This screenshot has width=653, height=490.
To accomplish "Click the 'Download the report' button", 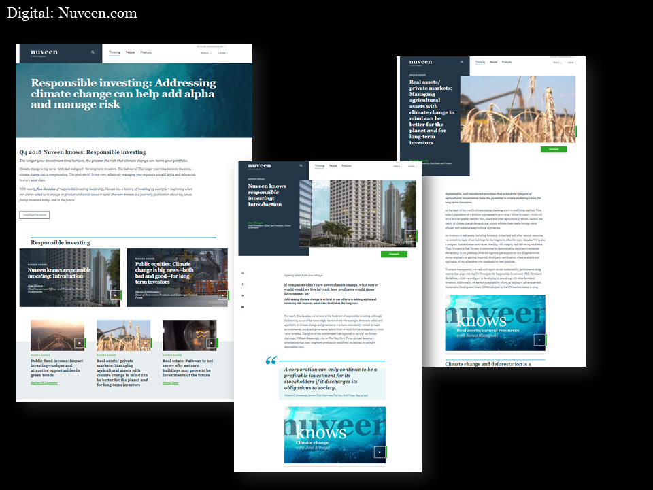I will point(35,215).
